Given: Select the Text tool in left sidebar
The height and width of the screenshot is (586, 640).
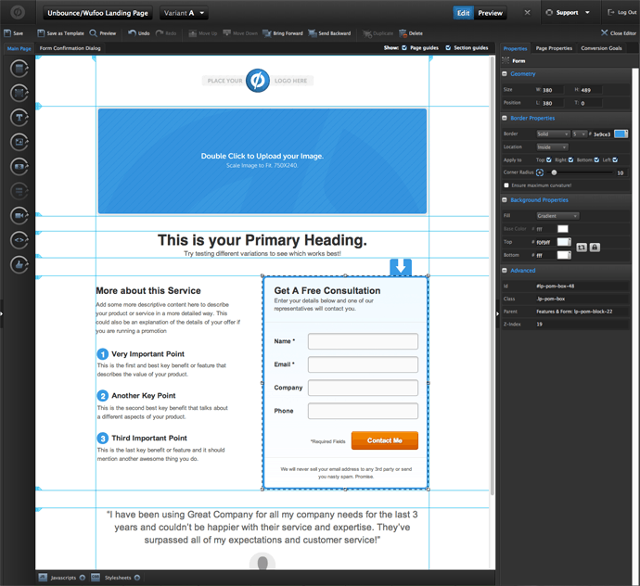Looking at the screenshot, I should pyautogui.click(x=19, y=118).
